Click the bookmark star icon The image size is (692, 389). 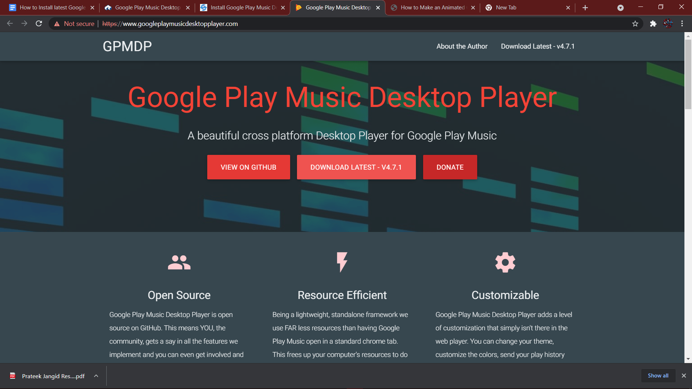[x=635, y=24]
